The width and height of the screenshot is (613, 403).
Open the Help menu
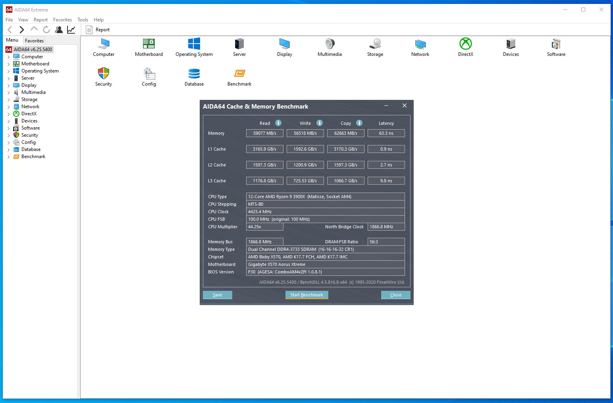click(98, 20)
